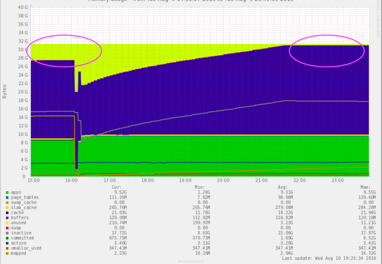The image size is (382, 264).
Task: Click the 23:00 x-axis tick label
Action: click(x=337, y=180)
